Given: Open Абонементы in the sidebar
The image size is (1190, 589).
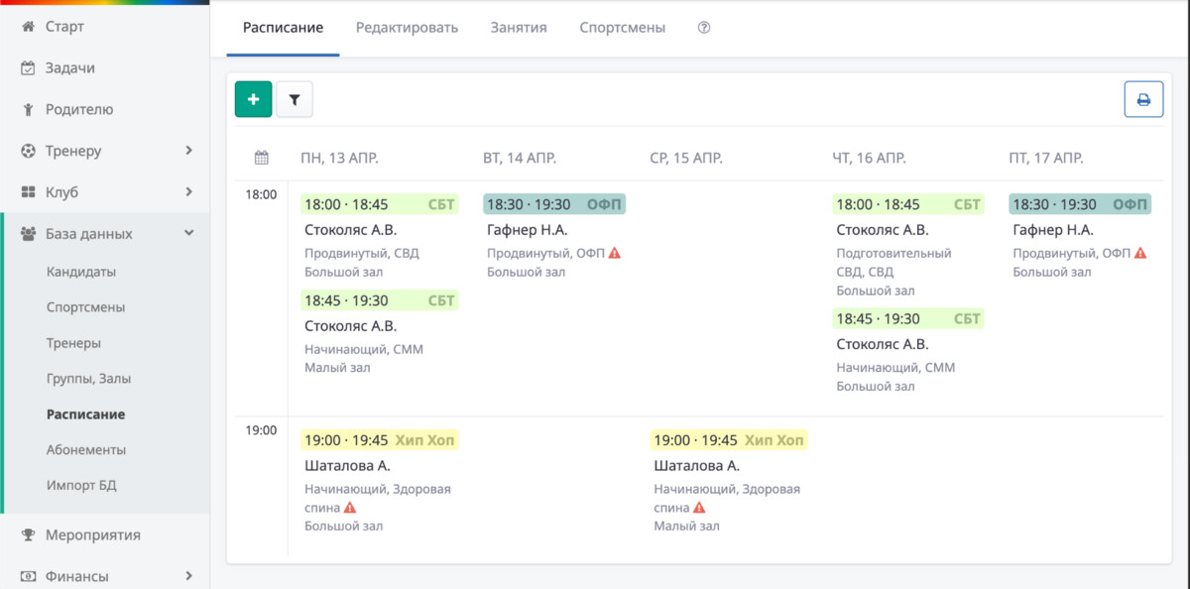Looking at the screenshot, I should (x=86, y=449).
